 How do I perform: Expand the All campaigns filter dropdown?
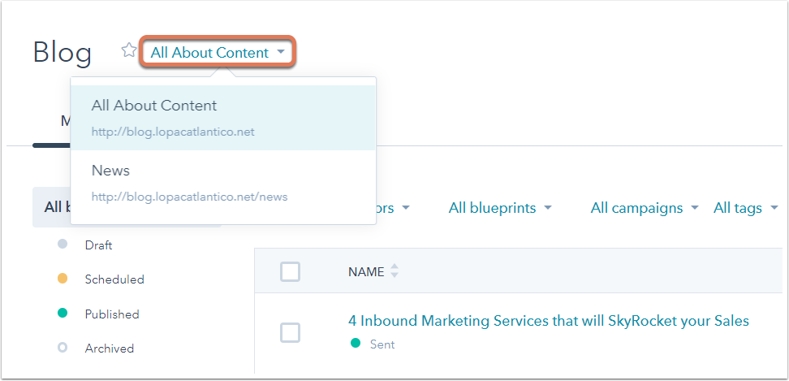[x=645, y=208]
